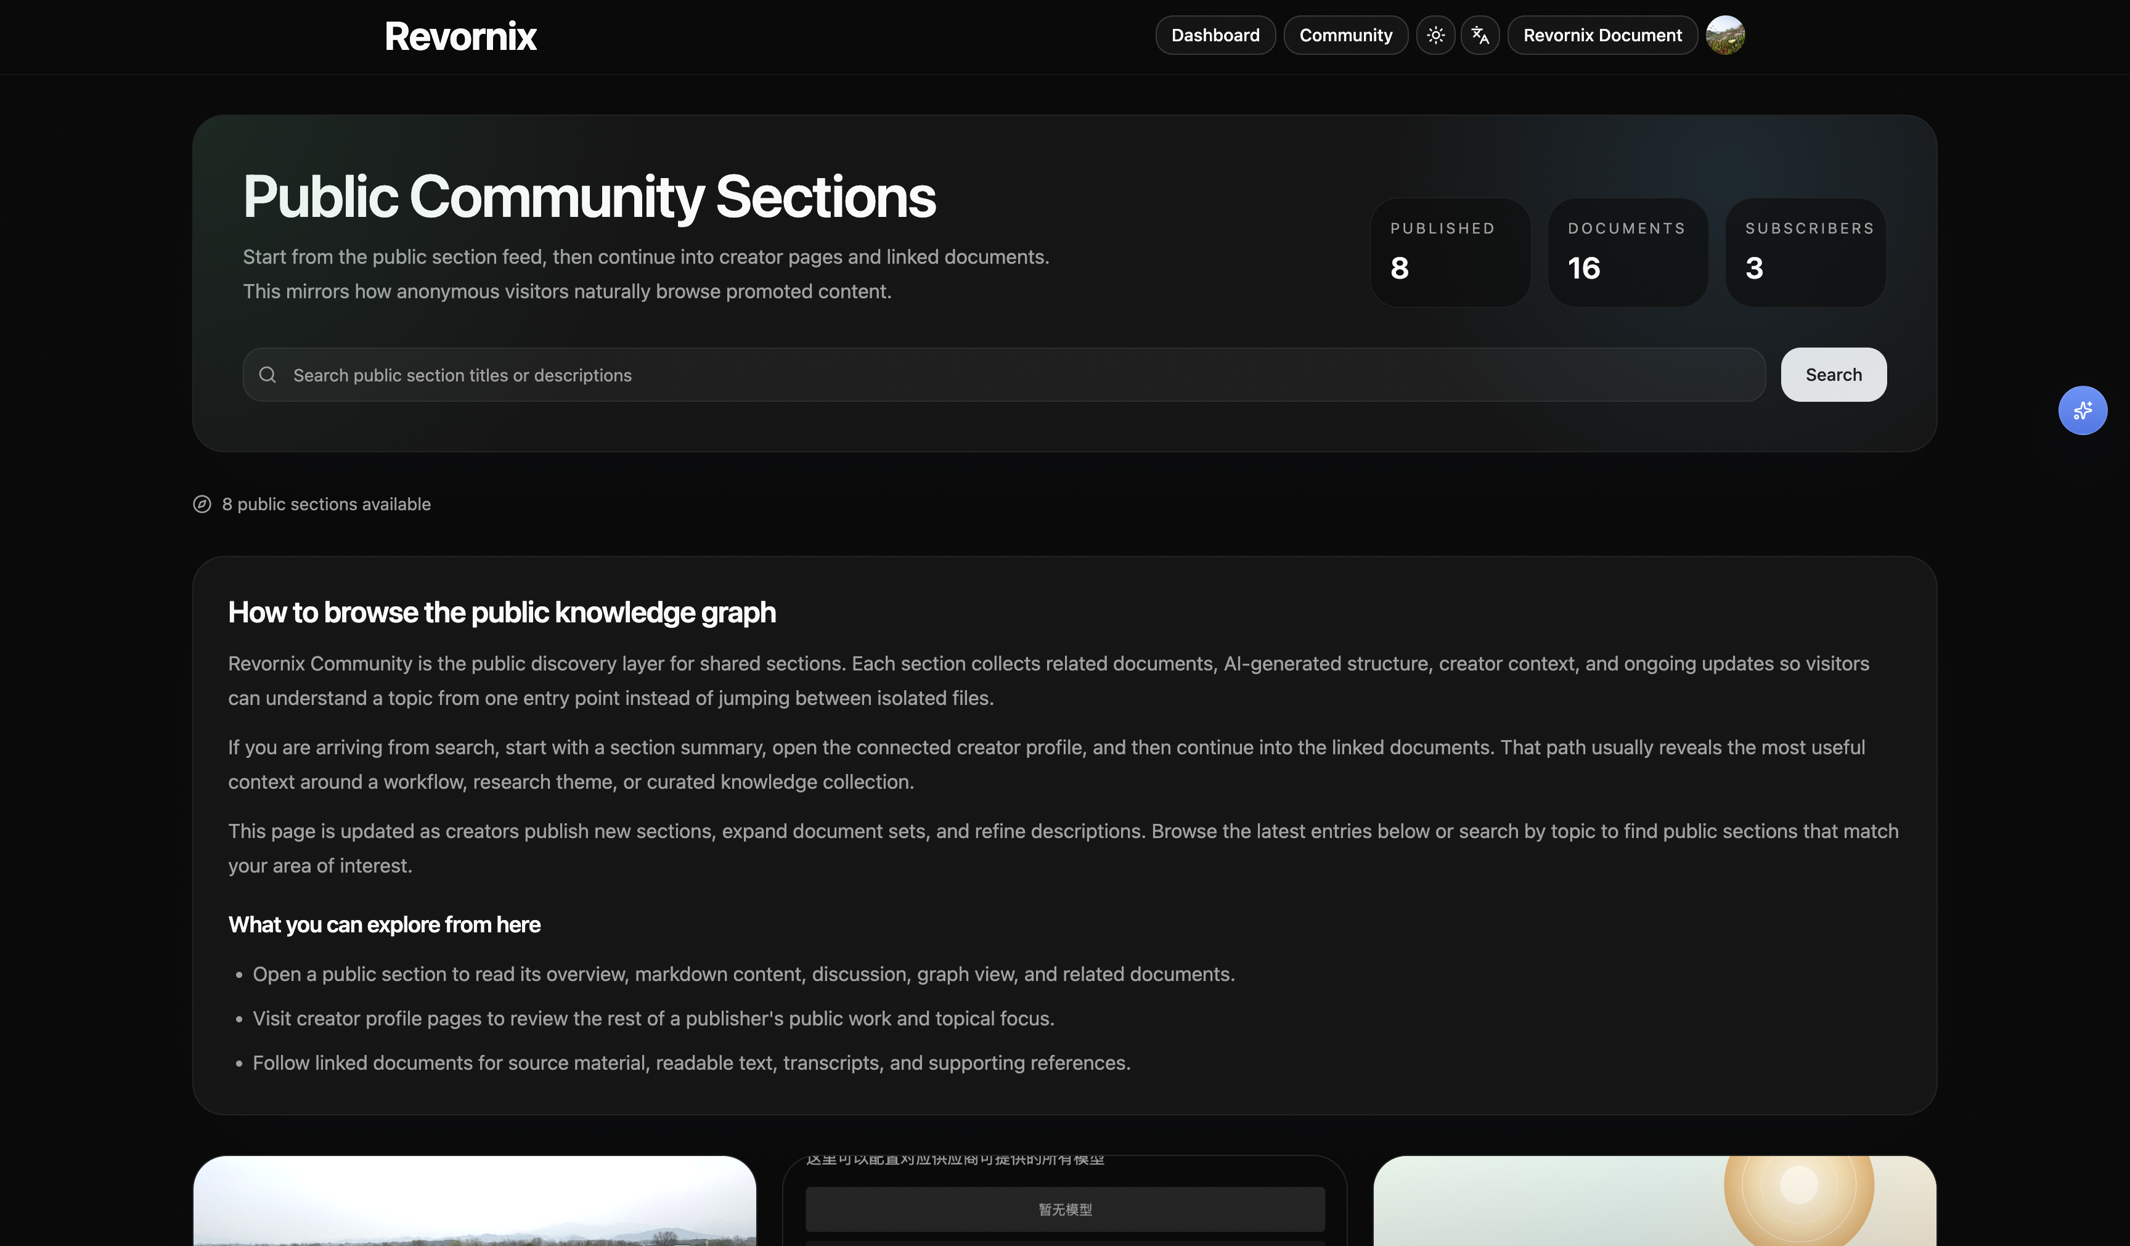Click the Subscribers stat card
Image resolution: width=2130 pixels, height=1246 pixels.
1805,252
